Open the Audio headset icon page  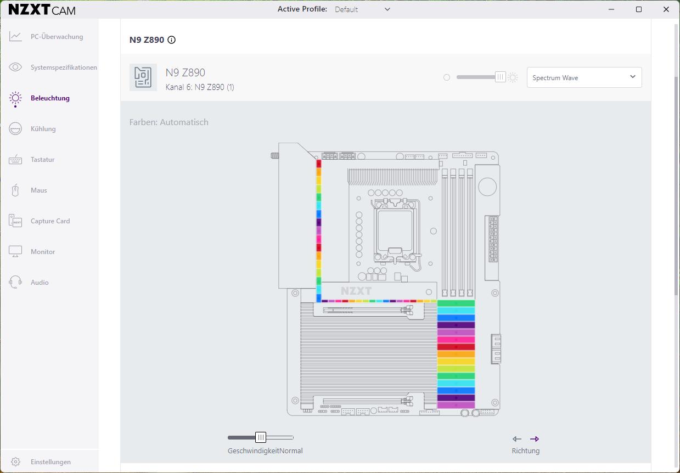15,283
